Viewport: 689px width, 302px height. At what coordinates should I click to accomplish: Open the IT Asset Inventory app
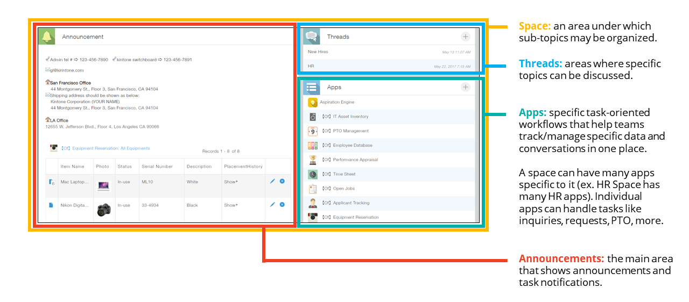point(350,117)
